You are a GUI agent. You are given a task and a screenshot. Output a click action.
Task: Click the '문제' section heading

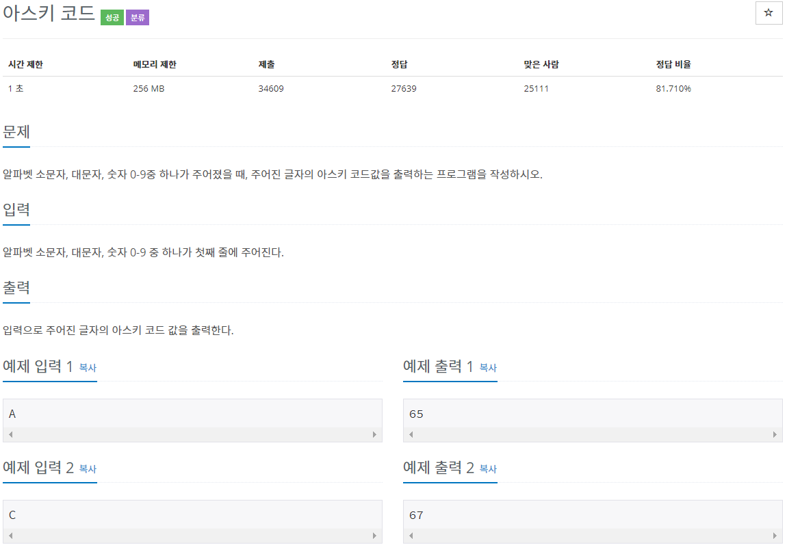[x=16, y=132]
